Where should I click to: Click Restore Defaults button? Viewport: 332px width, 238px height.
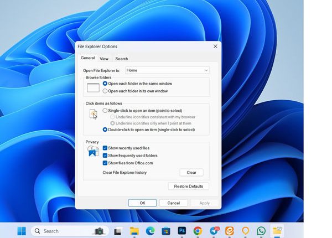coord(189,187)
